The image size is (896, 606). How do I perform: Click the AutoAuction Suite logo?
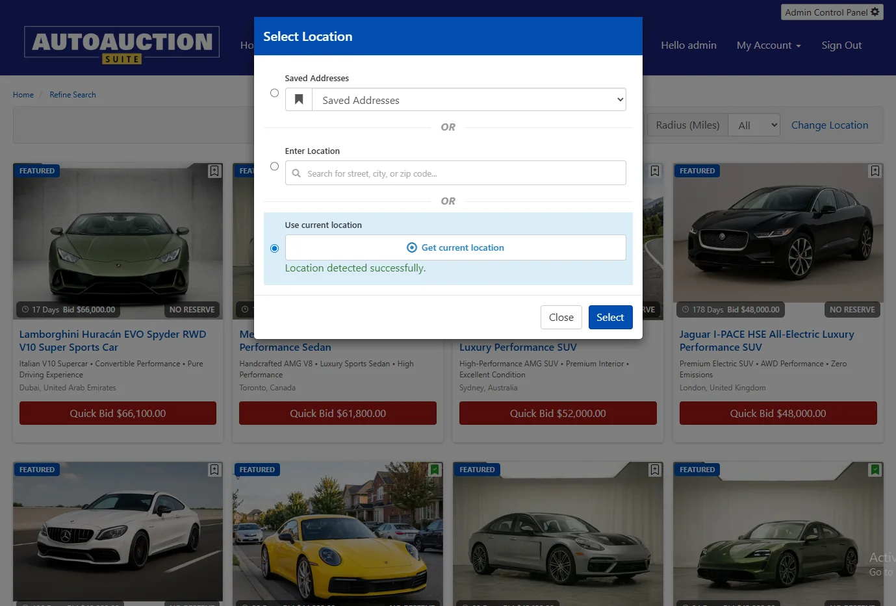pyautogui.click(x=122, y=45)
